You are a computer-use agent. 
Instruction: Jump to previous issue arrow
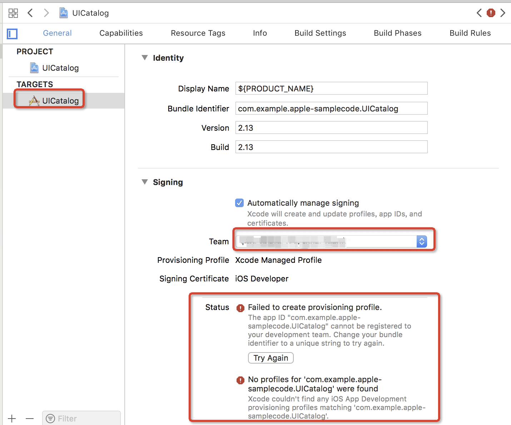coord(479,13)
